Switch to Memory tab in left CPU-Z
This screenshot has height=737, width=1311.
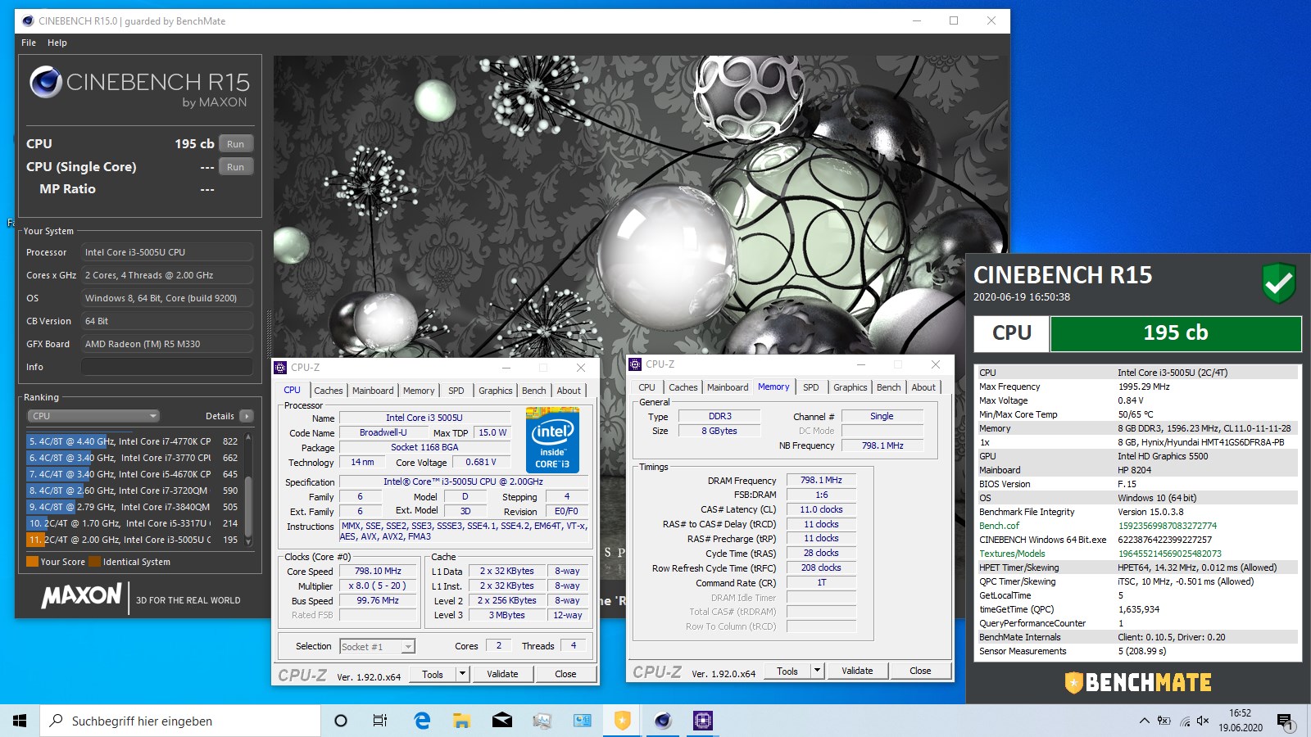(419, 391)
